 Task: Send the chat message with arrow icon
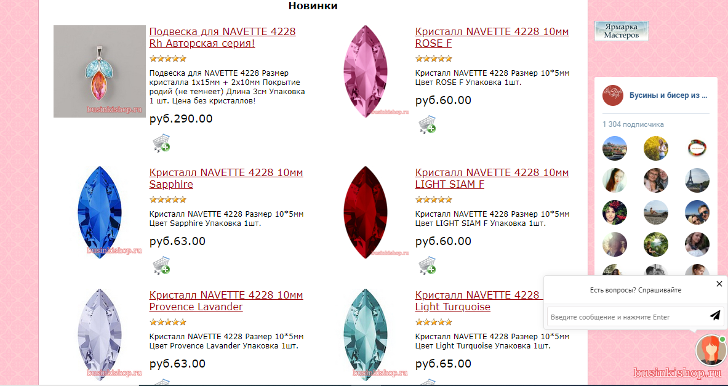coord(714,315)
